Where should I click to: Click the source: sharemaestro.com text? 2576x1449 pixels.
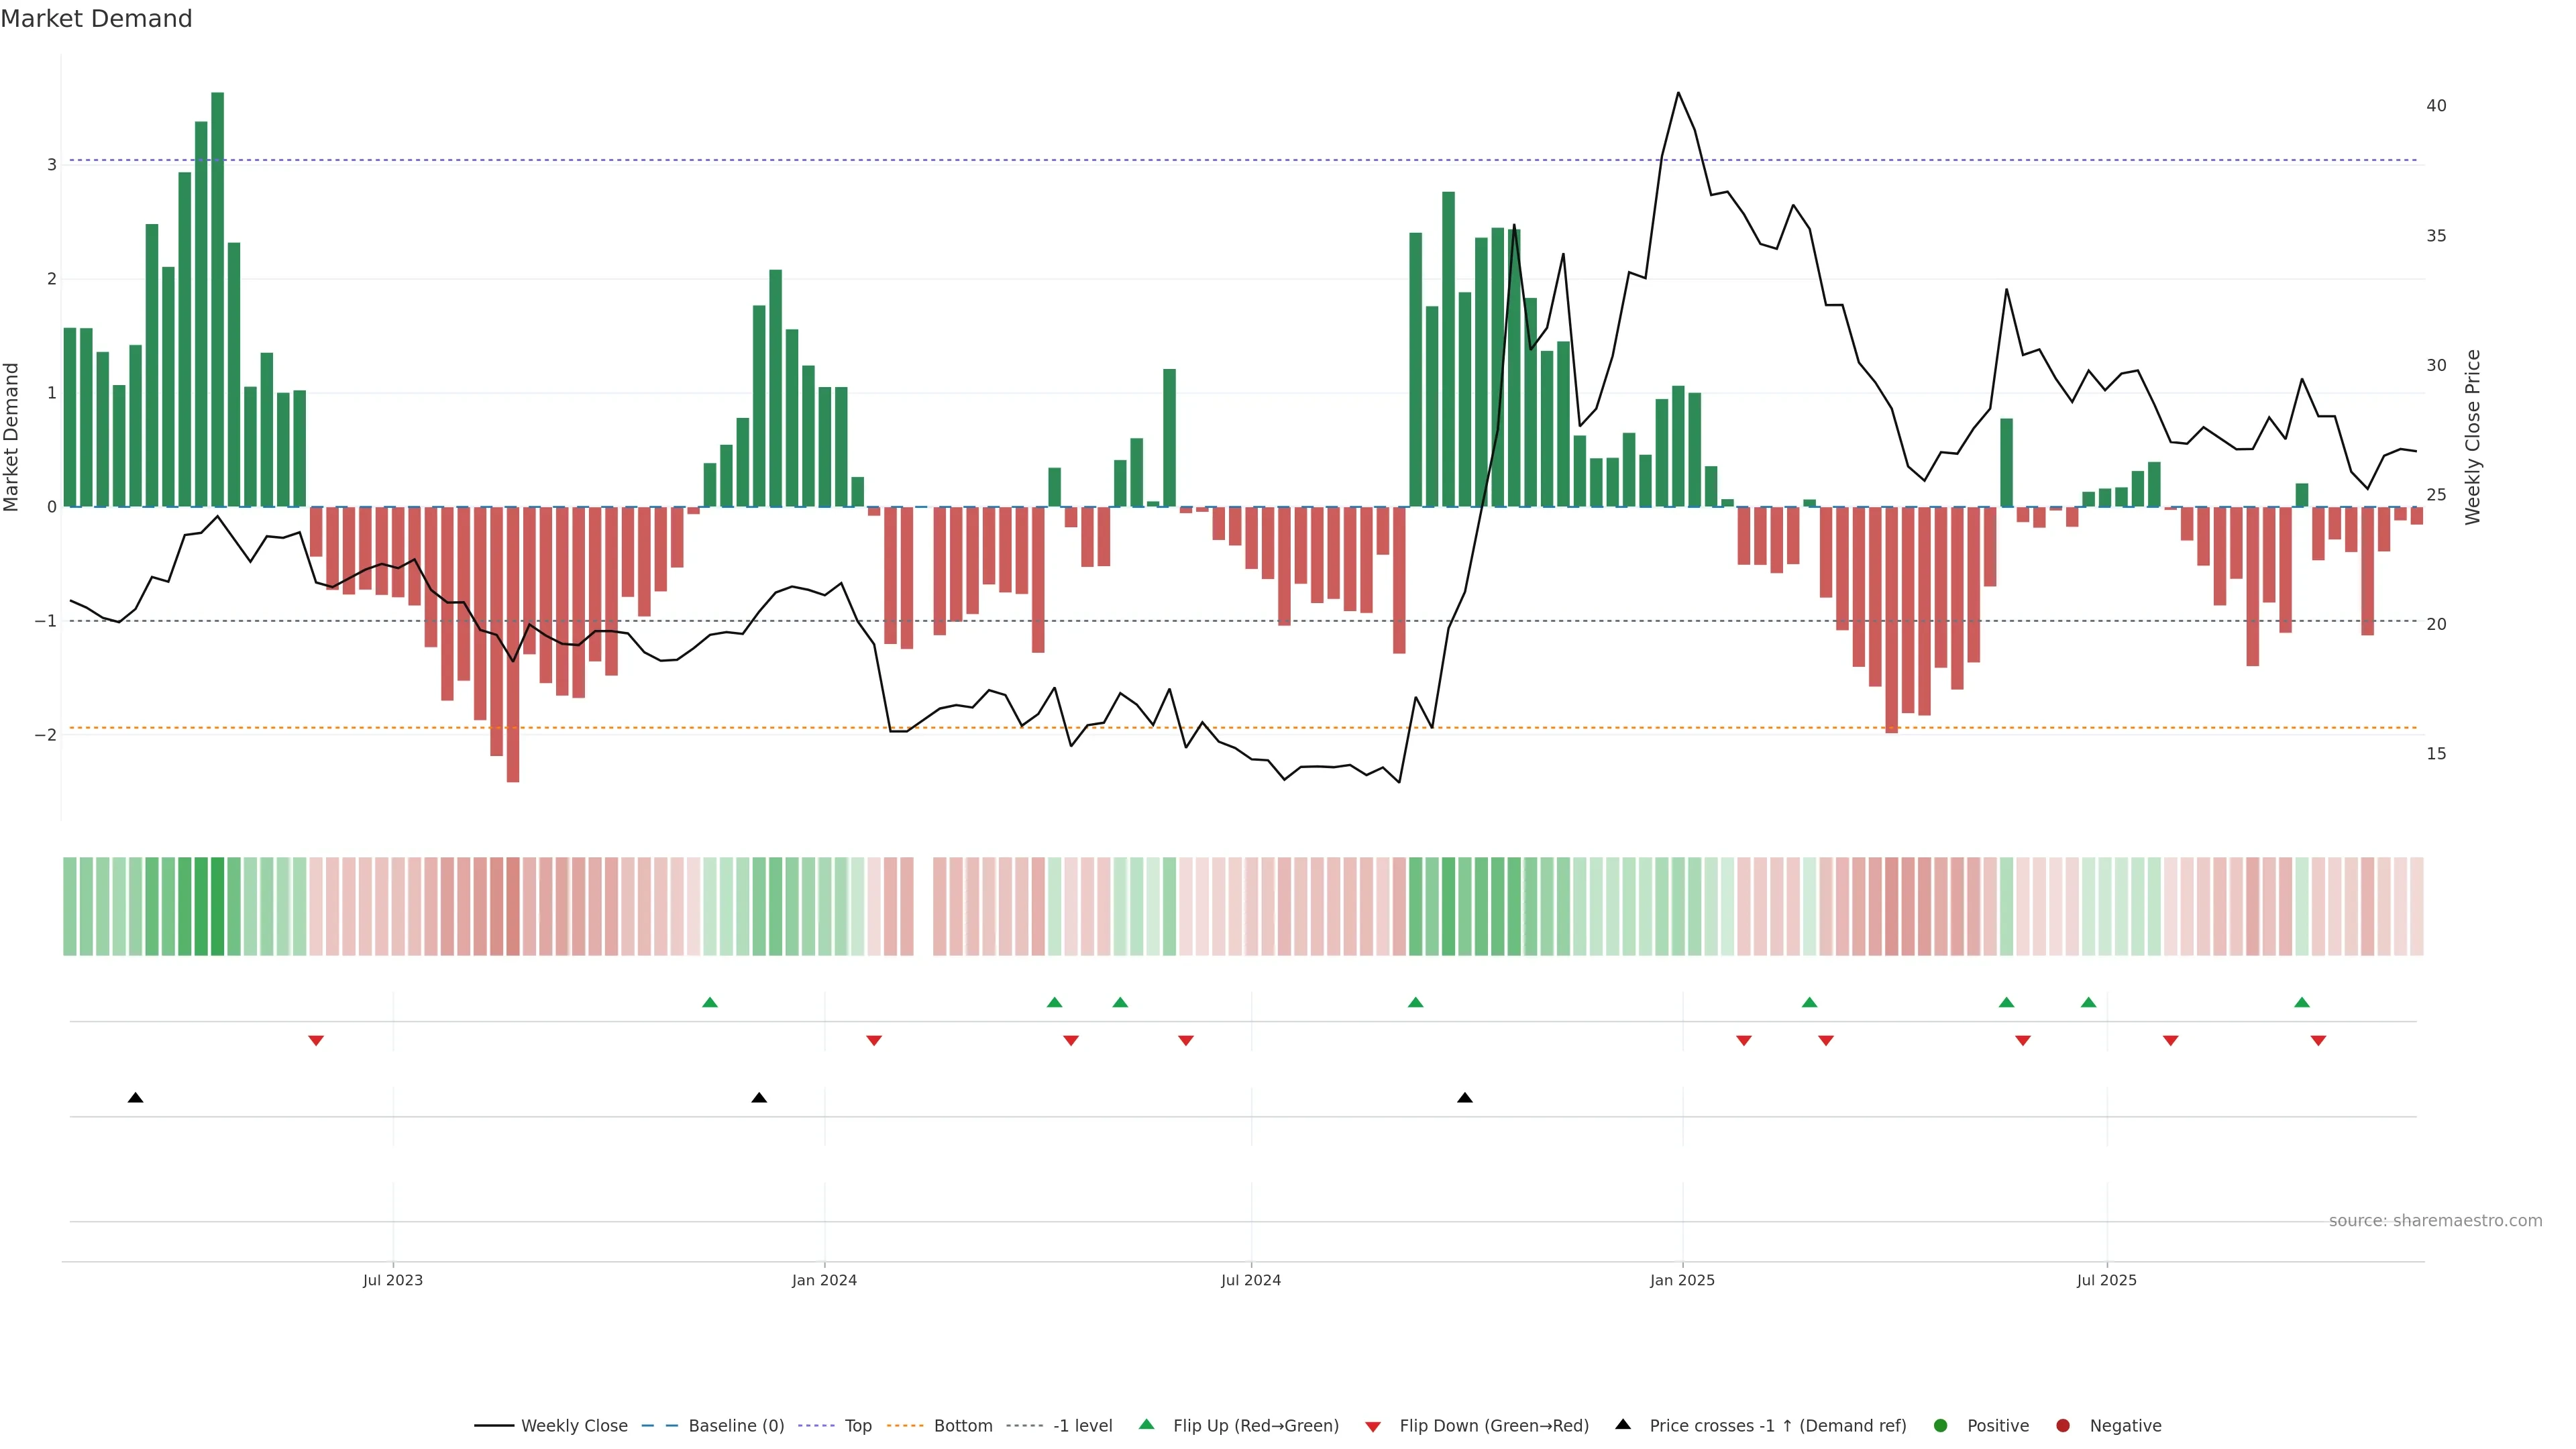coord(2435,1221)
